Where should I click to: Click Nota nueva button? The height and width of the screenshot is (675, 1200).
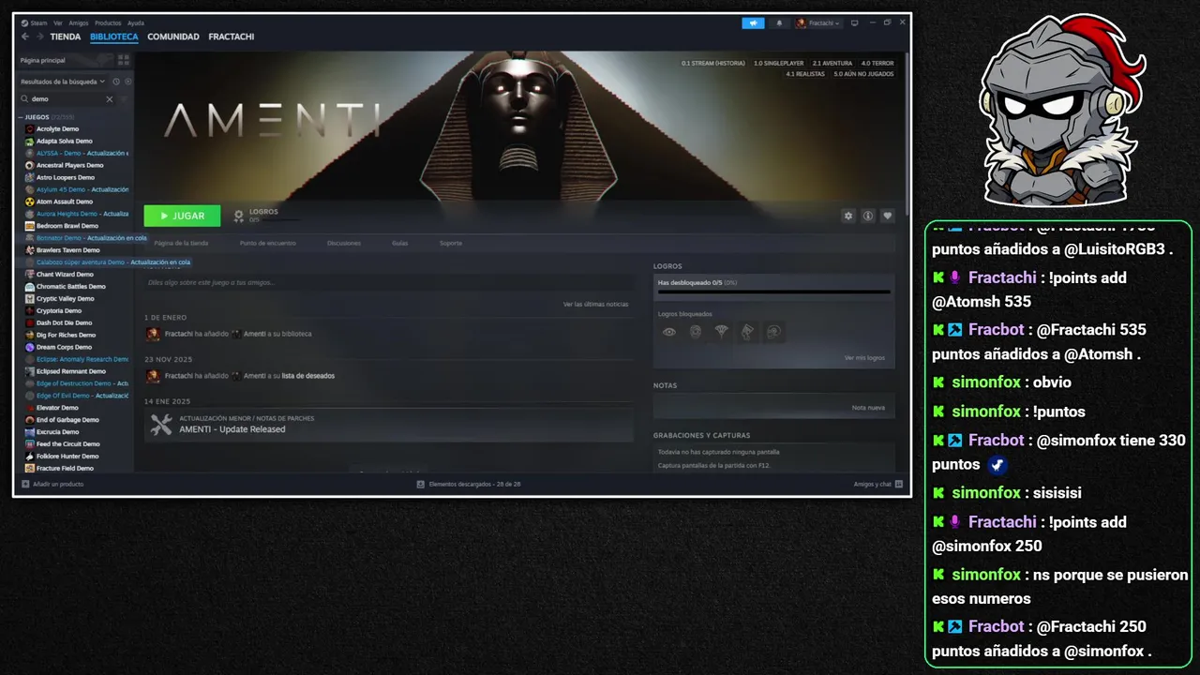(x=868, y=408)
